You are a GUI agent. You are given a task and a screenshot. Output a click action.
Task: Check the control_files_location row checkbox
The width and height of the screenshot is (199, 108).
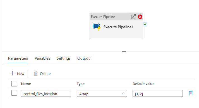click(x=14, y=93)
